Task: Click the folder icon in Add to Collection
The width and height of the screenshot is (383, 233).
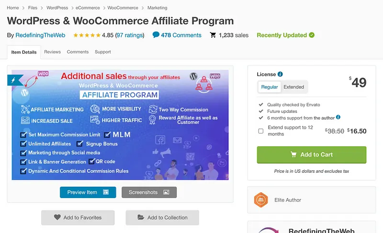Action: pyautogui.click(x=141, y=217)
